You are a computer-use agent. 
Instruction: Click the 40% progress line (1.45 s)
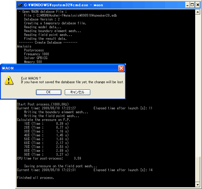[x=46, y=135]
